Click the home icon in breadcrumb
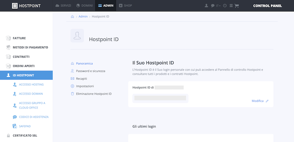Image resolution: width=294 pixels, height=142 pixels. click(x=72, y=17)
